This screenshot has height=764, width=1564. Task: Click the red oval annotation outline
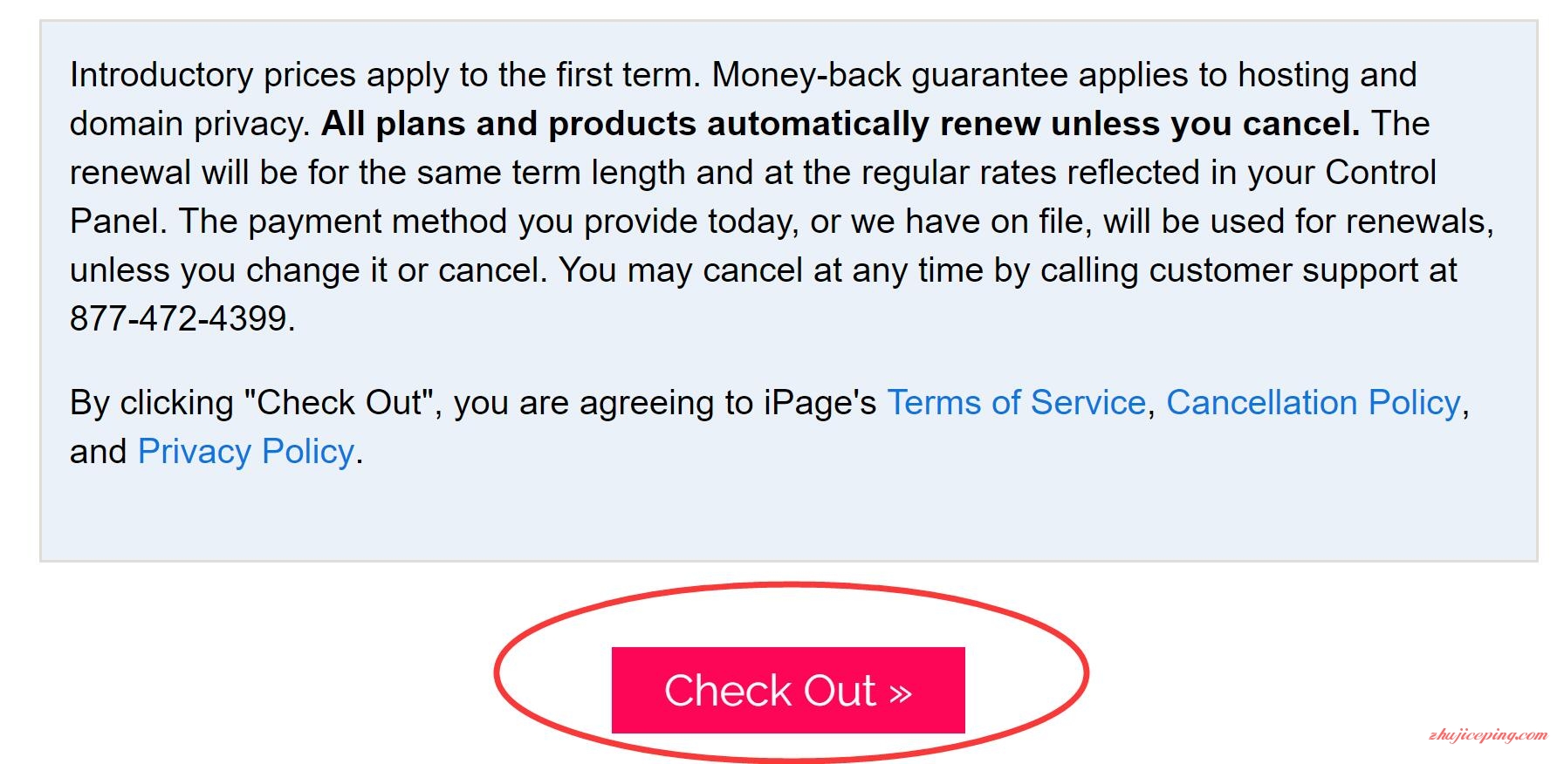[496, 672]
